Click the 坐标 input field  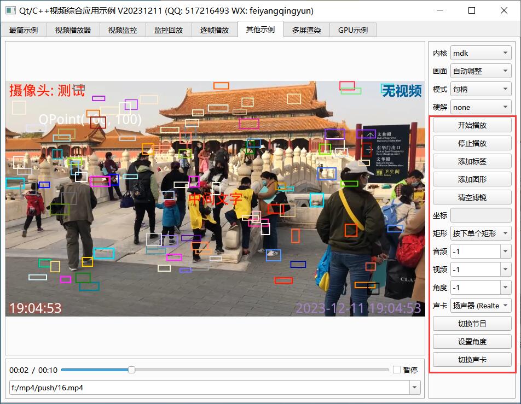pyautogui.click(x=481, y=215)
